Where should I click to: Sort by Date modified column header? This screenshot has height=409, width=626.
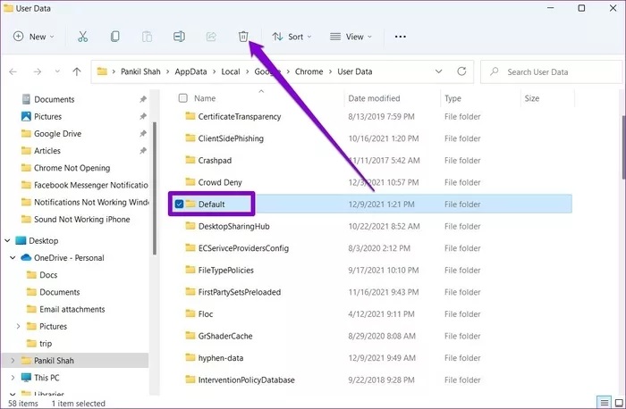point(374,98)
